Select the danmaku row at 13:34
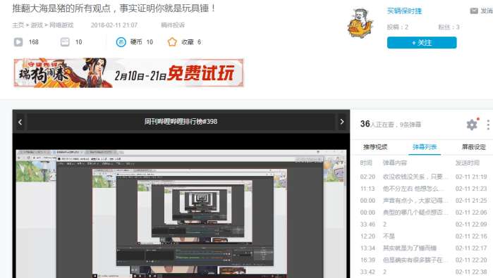This screenshot has width=493, height=278. [x=423, y=248]
